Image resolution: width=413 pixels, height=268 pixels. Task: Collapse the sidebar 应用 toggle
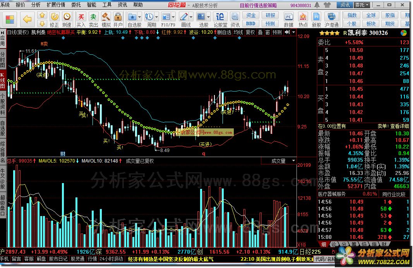pyautogui.click(x=3, y=38)
